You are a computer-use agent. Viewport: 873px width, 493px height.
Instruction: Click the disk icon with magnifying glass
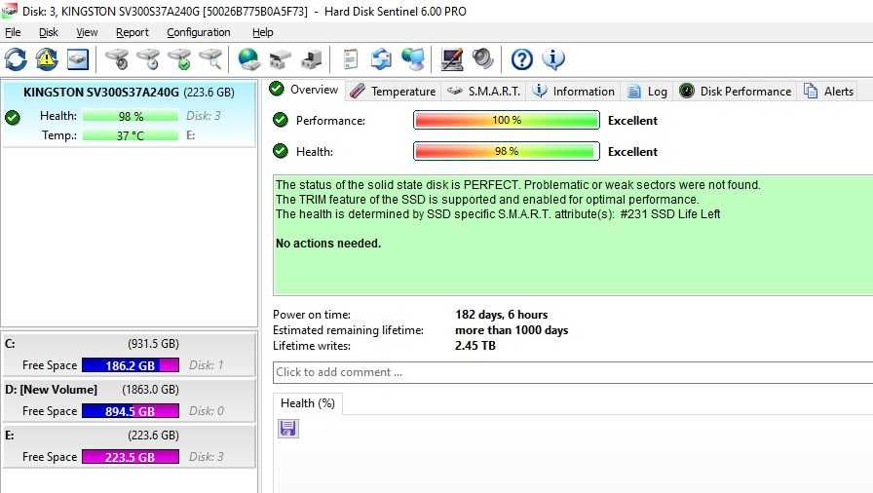(x=211, y=59)
